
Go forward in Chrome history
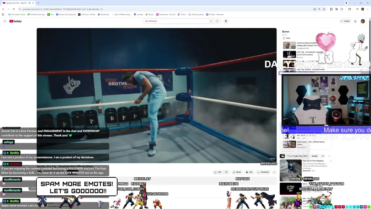pos(8,9)
